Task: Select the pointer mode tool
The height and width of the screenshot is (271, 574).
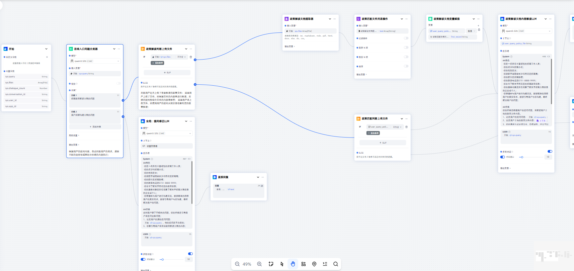Action: (x=282, y=264)
